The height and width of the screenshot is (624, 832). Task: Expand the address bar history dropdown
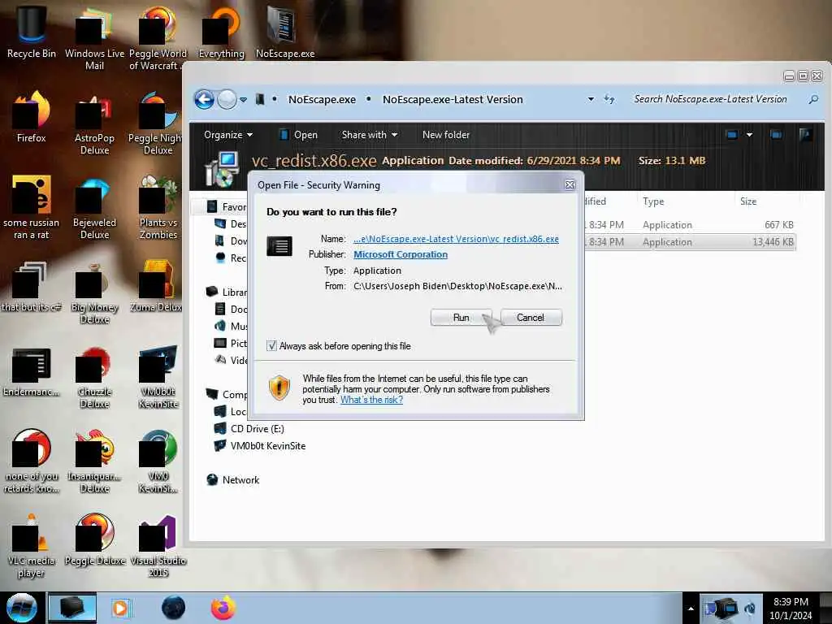tap(591, 99)
